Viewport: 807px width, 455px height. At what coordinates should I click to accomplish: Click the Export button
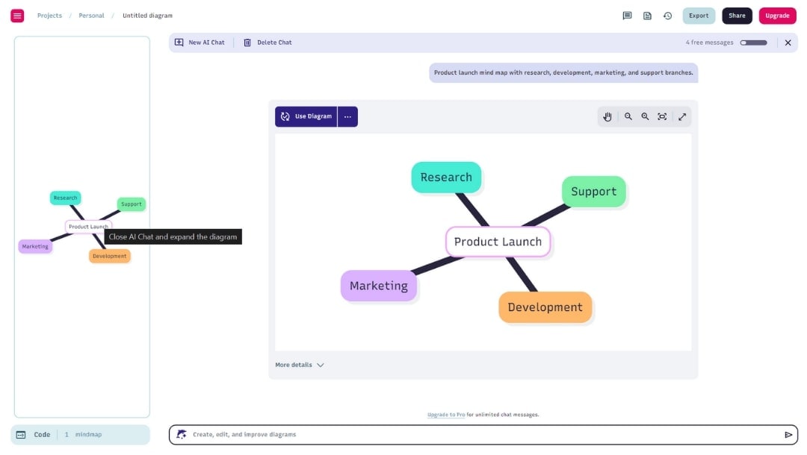699,16
